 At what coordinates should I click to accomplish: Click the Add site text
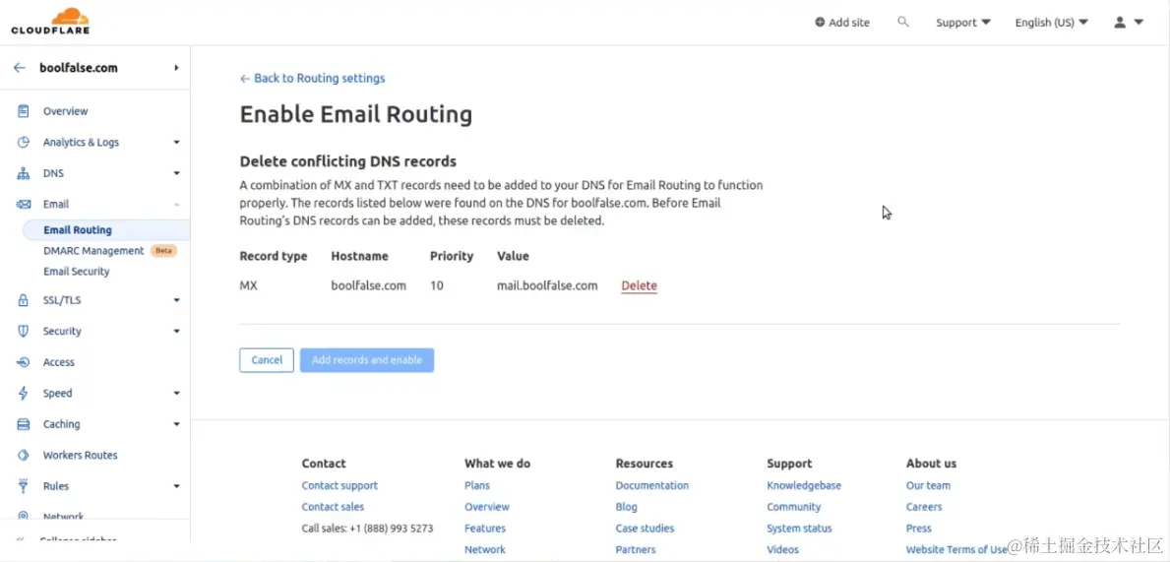(849, 23)
